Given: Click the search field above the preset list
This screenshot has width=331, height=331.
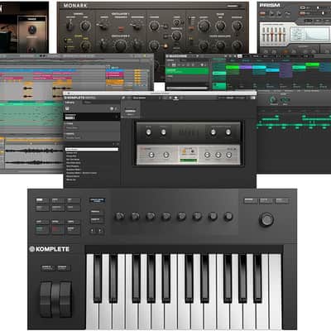Looking at the screenshot, I should [92, 149].
